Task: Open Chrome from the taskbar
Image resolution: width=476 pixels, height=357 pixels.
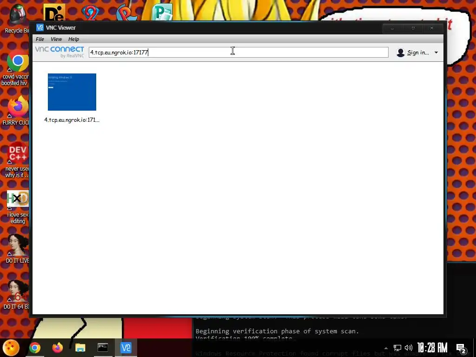Action: [x=34, y=348]
